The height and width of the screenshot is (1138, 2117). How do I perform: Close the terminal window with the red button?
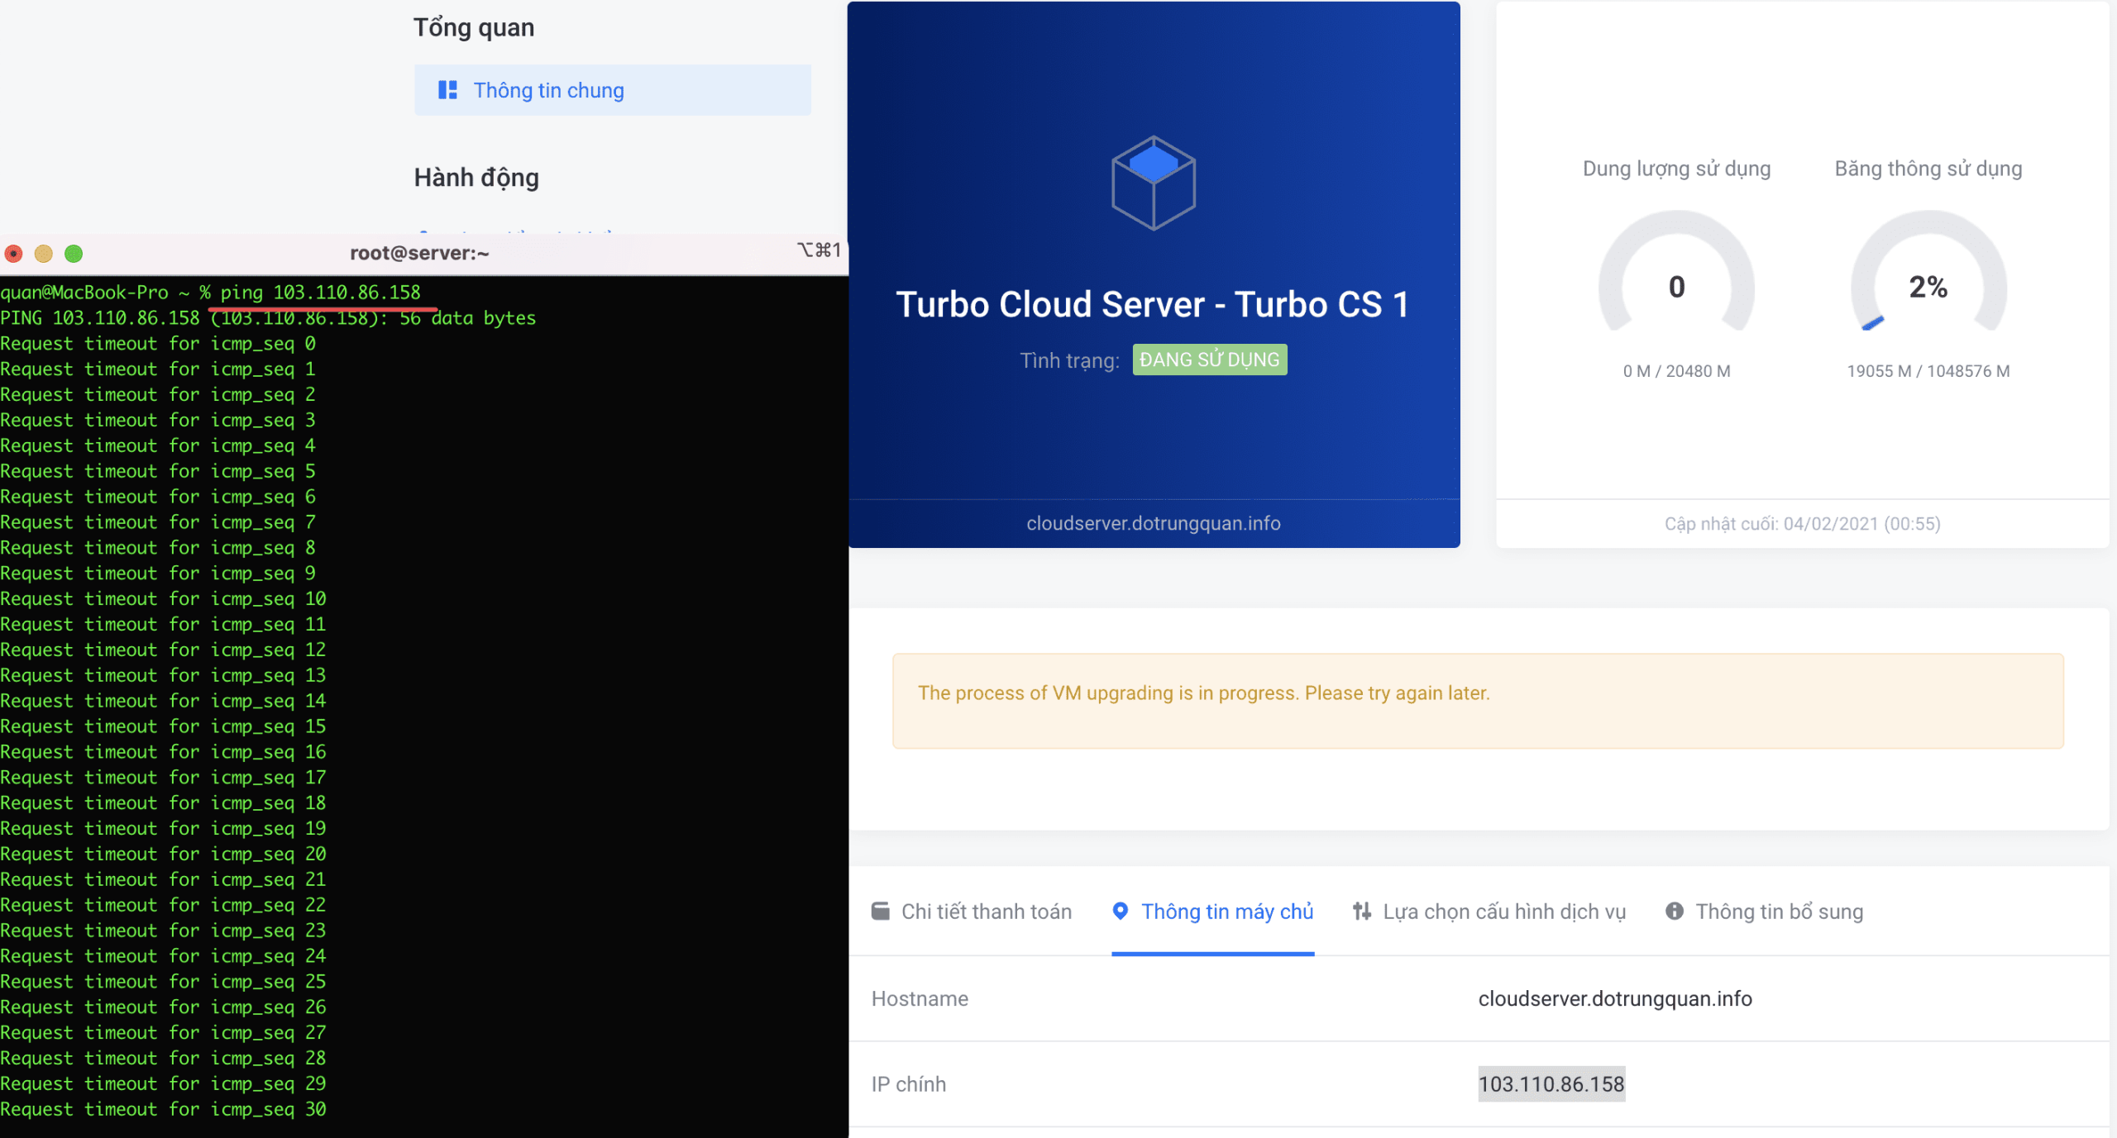click(13, 254)
